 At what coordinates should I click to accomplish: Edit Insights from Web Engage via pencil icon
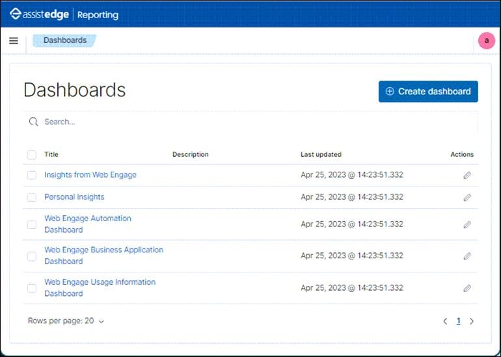pyautogui.click(x=467, y=175)
